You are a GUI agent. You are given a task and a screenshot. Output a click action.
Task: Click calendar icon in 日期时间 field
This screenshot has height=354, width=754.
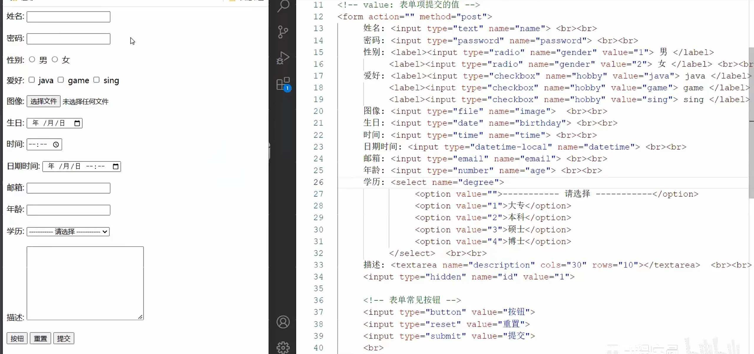tap(116, 167)
